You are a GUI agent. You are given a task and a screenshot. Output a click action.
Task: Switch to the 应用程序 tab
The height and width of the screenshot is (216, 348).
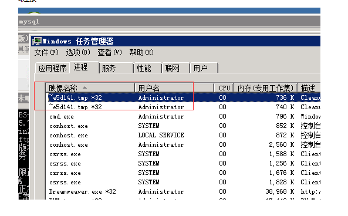coord(53,68)
